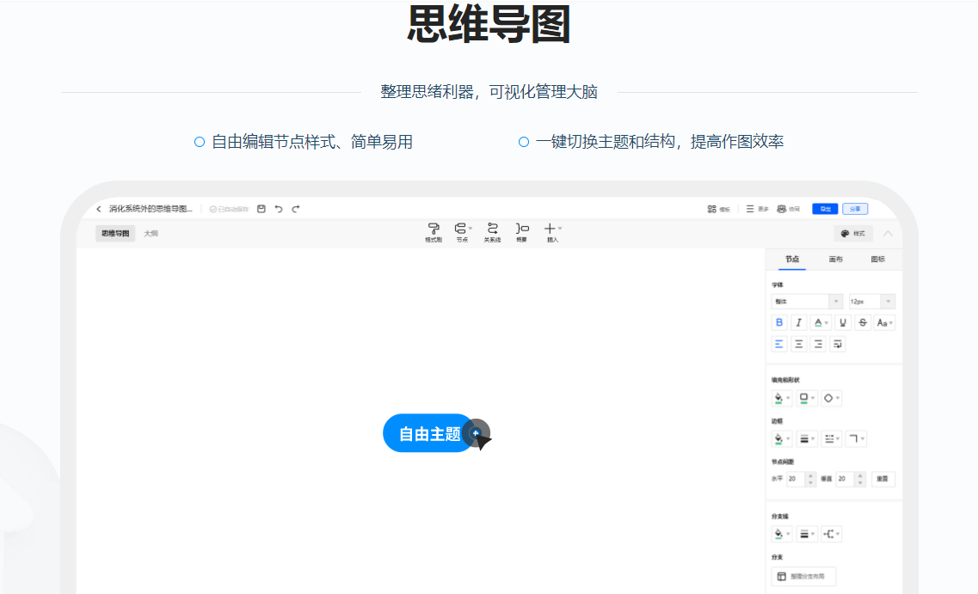Screen dimensions: 978x594
Task: Save the document with the save icon
Action: pyautogui.click(x=261, y=208)
